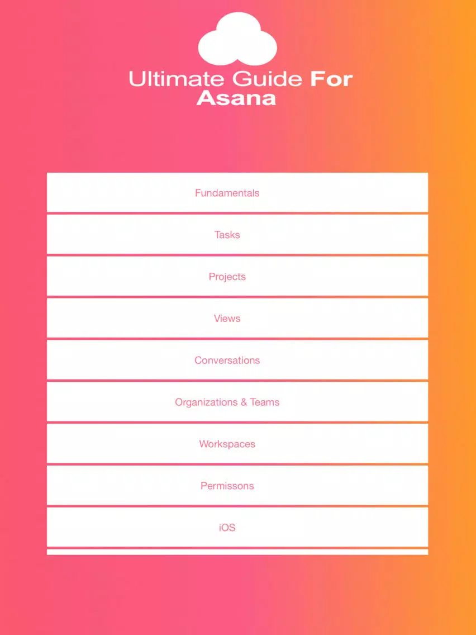
Task: Open the Projects guide
Action: [227, 277]
